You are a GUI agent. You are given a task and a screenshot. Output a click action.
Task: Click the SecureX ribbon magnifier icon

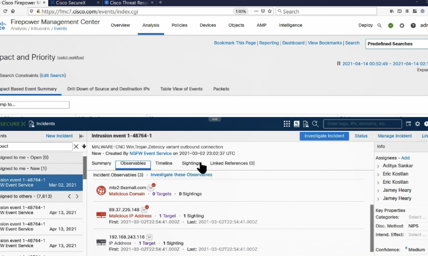(315, 124)
